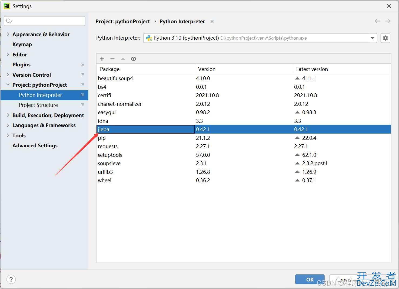Expand Languages & Frameworks section
Viewport: 399px width, 289px height.
8,125
